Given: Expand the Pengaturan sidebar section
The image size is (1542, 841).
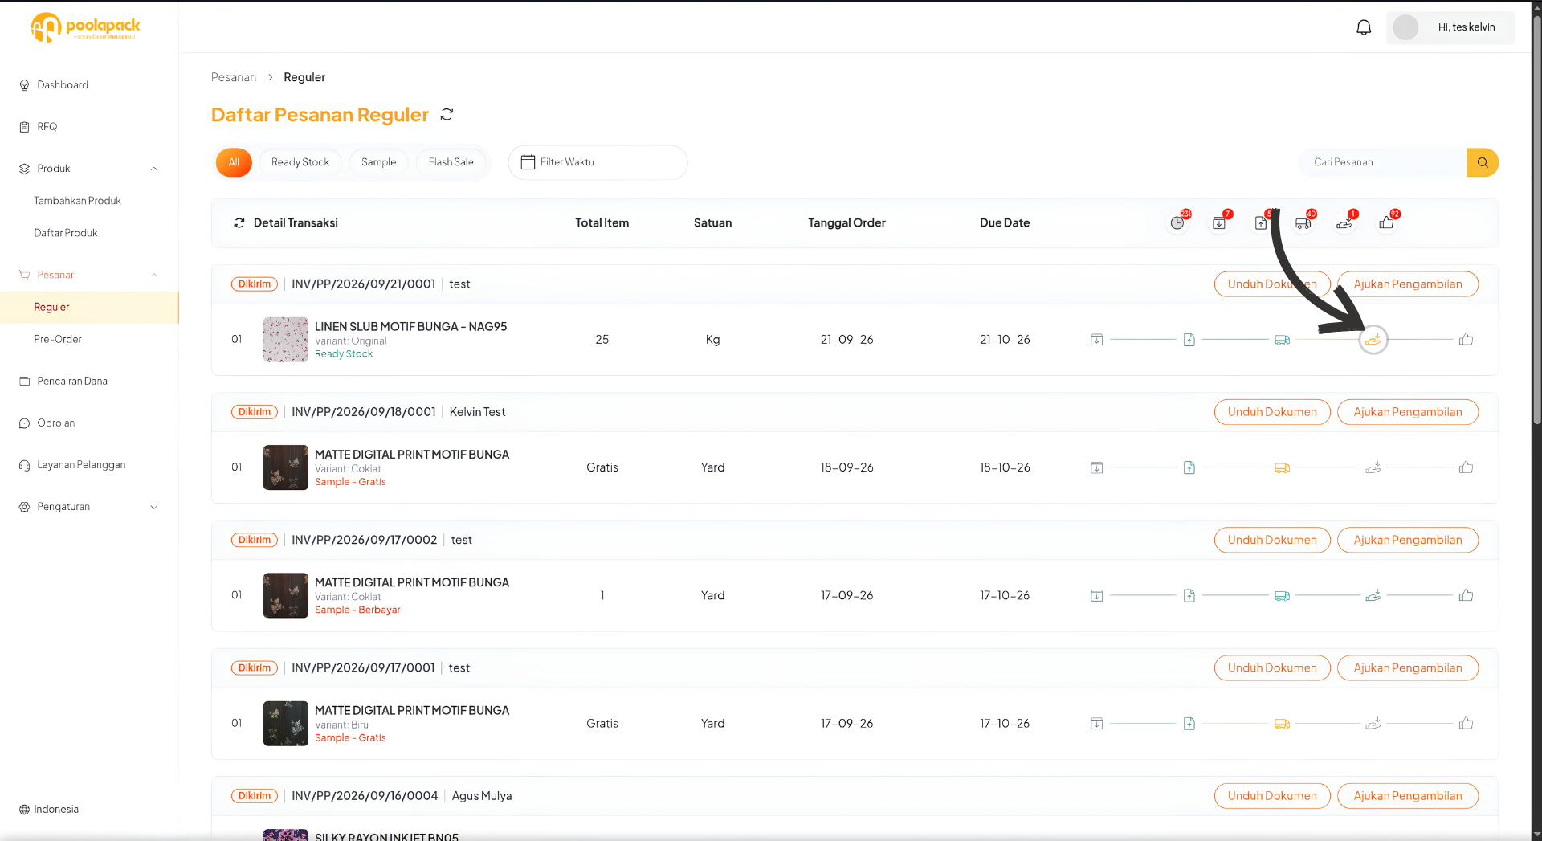Looking at the screenshot, I should point(154,507).
